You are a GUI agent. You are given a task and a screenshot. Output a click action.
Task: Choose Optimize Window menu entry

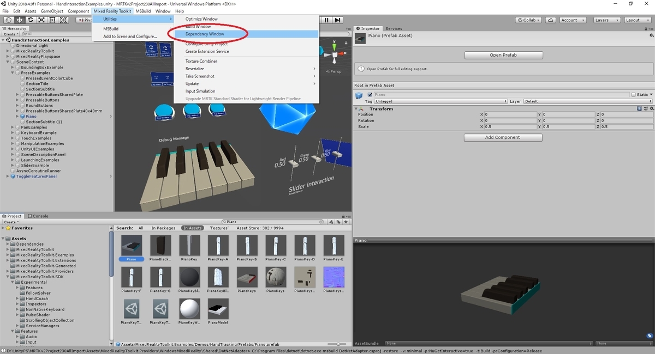point(246,19)
